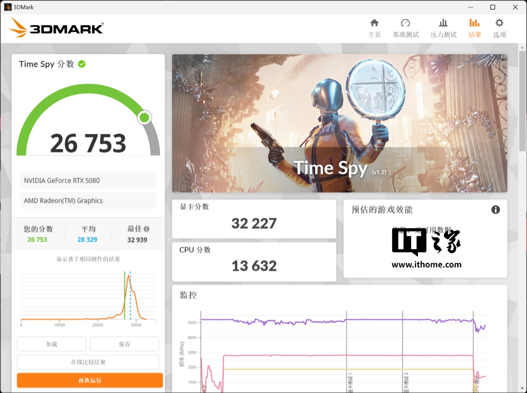Click the Home house icon
527x393 pixels.
point(374,23)
